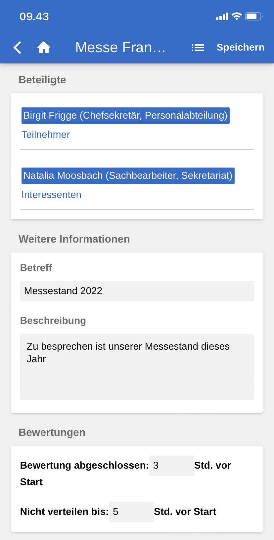Open the Teilnehmer link
Image resolution: width=274 pixels, height=540 pixels.
pos(46,135)
